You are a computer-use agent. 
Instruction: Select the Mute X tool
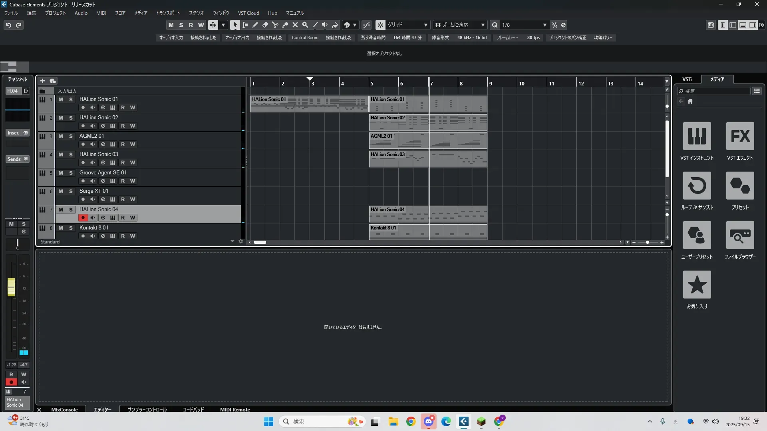click(x=295, y=25)
